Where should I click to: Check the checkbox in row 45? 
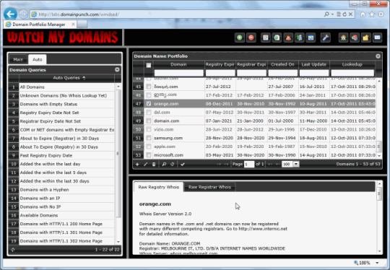(x=149, y=87)
